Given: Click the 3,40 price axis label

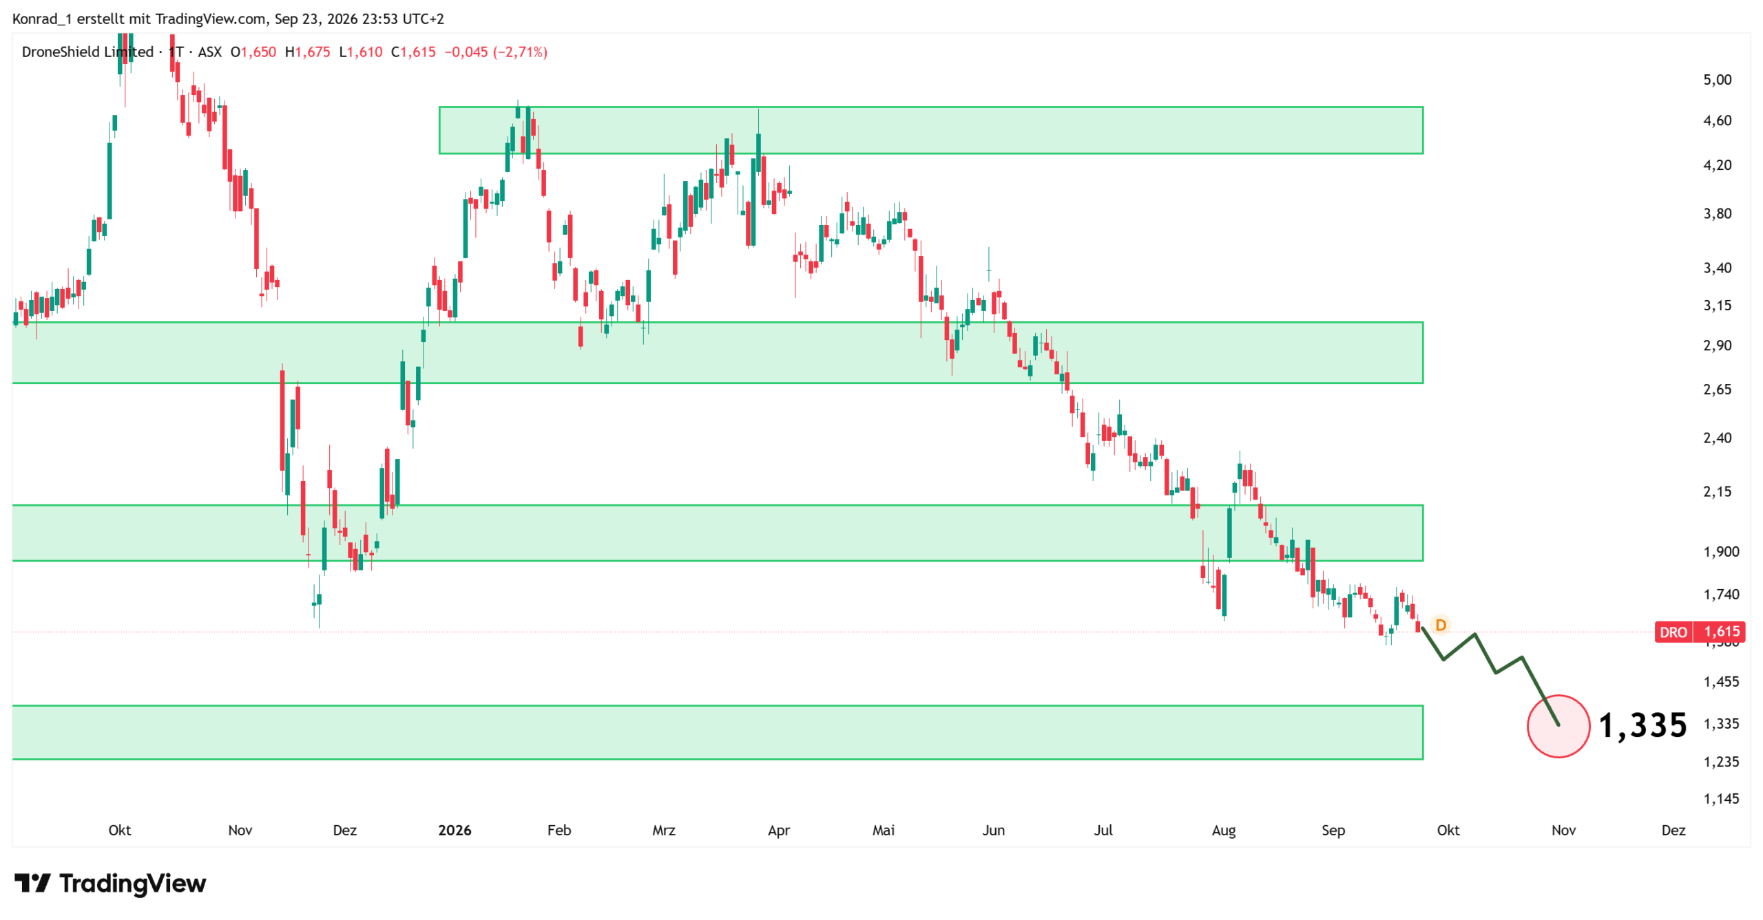Looking at the screenshot, I should click(x=1717, y=268).
